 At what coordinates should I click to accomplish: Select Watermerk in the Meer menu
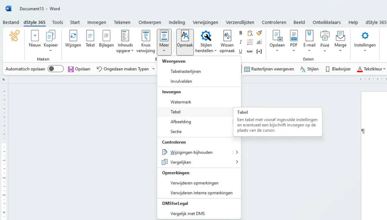pyautogui.click(x=199, y=102)
